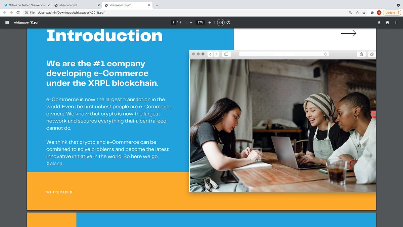Download the whitepaper PDF
The width and height of the screenshot is (403, 227).
379,23
